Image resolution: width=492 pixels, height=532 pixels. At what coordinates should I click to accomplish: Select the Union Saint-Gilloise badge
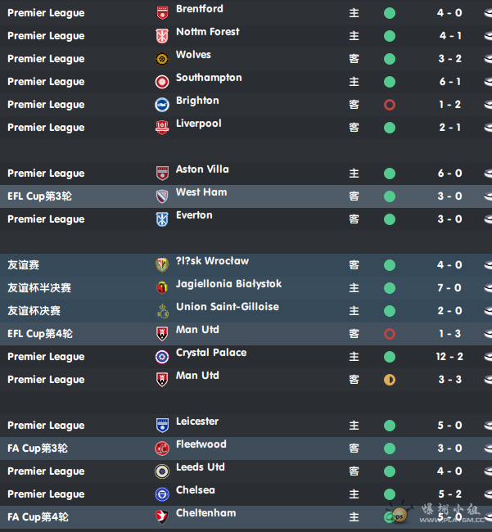tap(162, 311)
